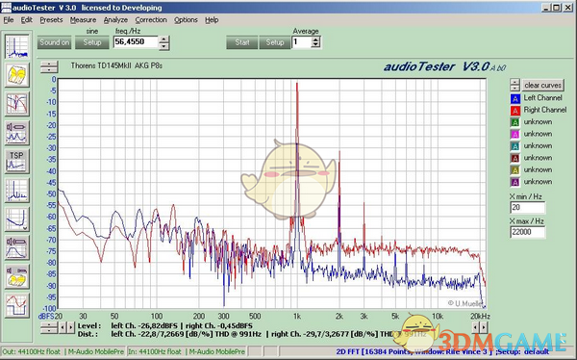Increase the Average count with up arrow
This screenshot has width=577, height=360.
[x=315, y=39]
